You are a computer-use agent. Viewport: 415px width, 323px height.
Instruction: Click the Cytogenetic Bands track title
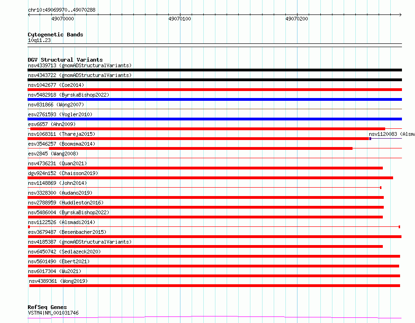coord(55,35)
